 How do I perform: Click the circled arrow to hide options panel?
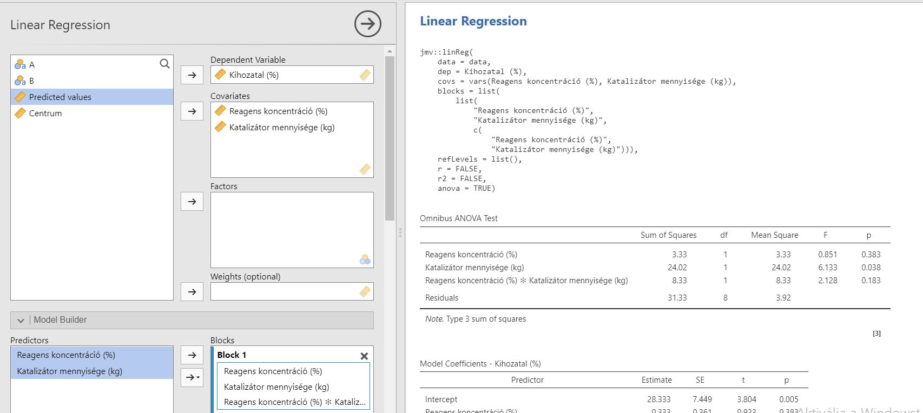pos(367,24)
